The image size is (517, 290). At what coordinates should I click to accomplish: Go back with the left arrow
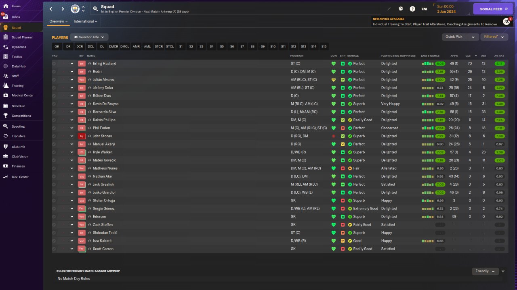point(51,9)
